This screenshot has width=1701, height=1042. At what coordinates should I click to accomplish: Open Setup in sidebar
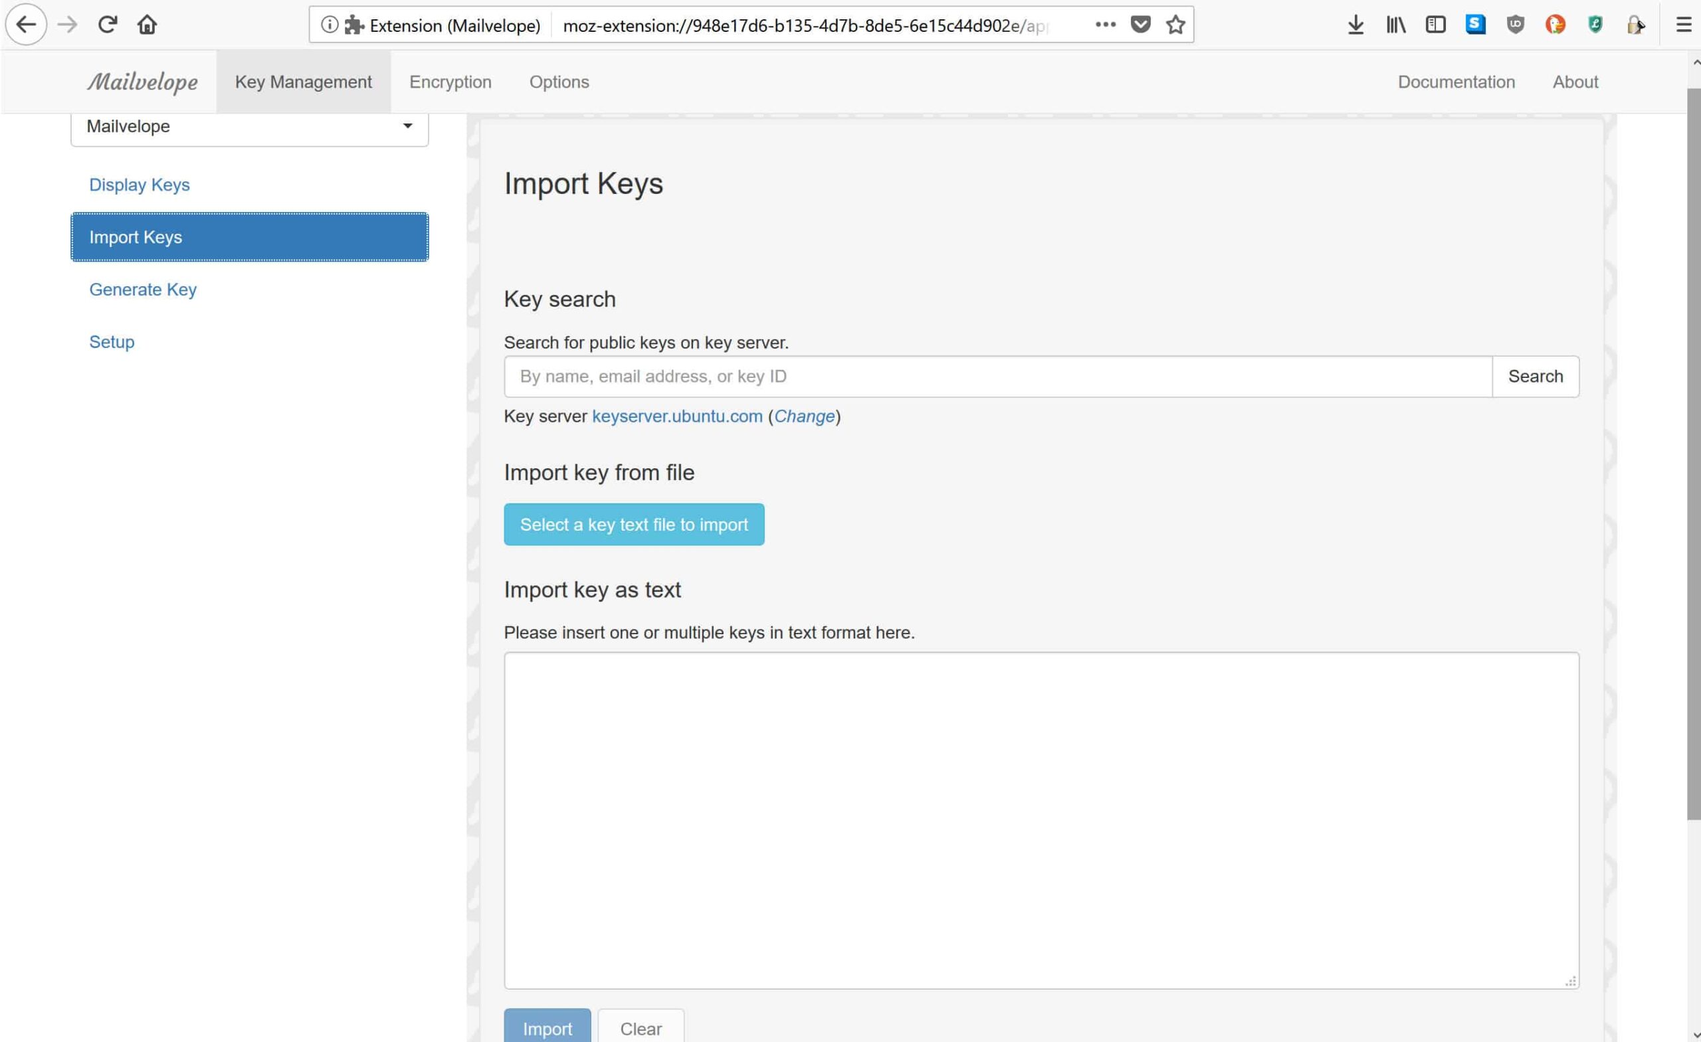click(x=112, y=341)
